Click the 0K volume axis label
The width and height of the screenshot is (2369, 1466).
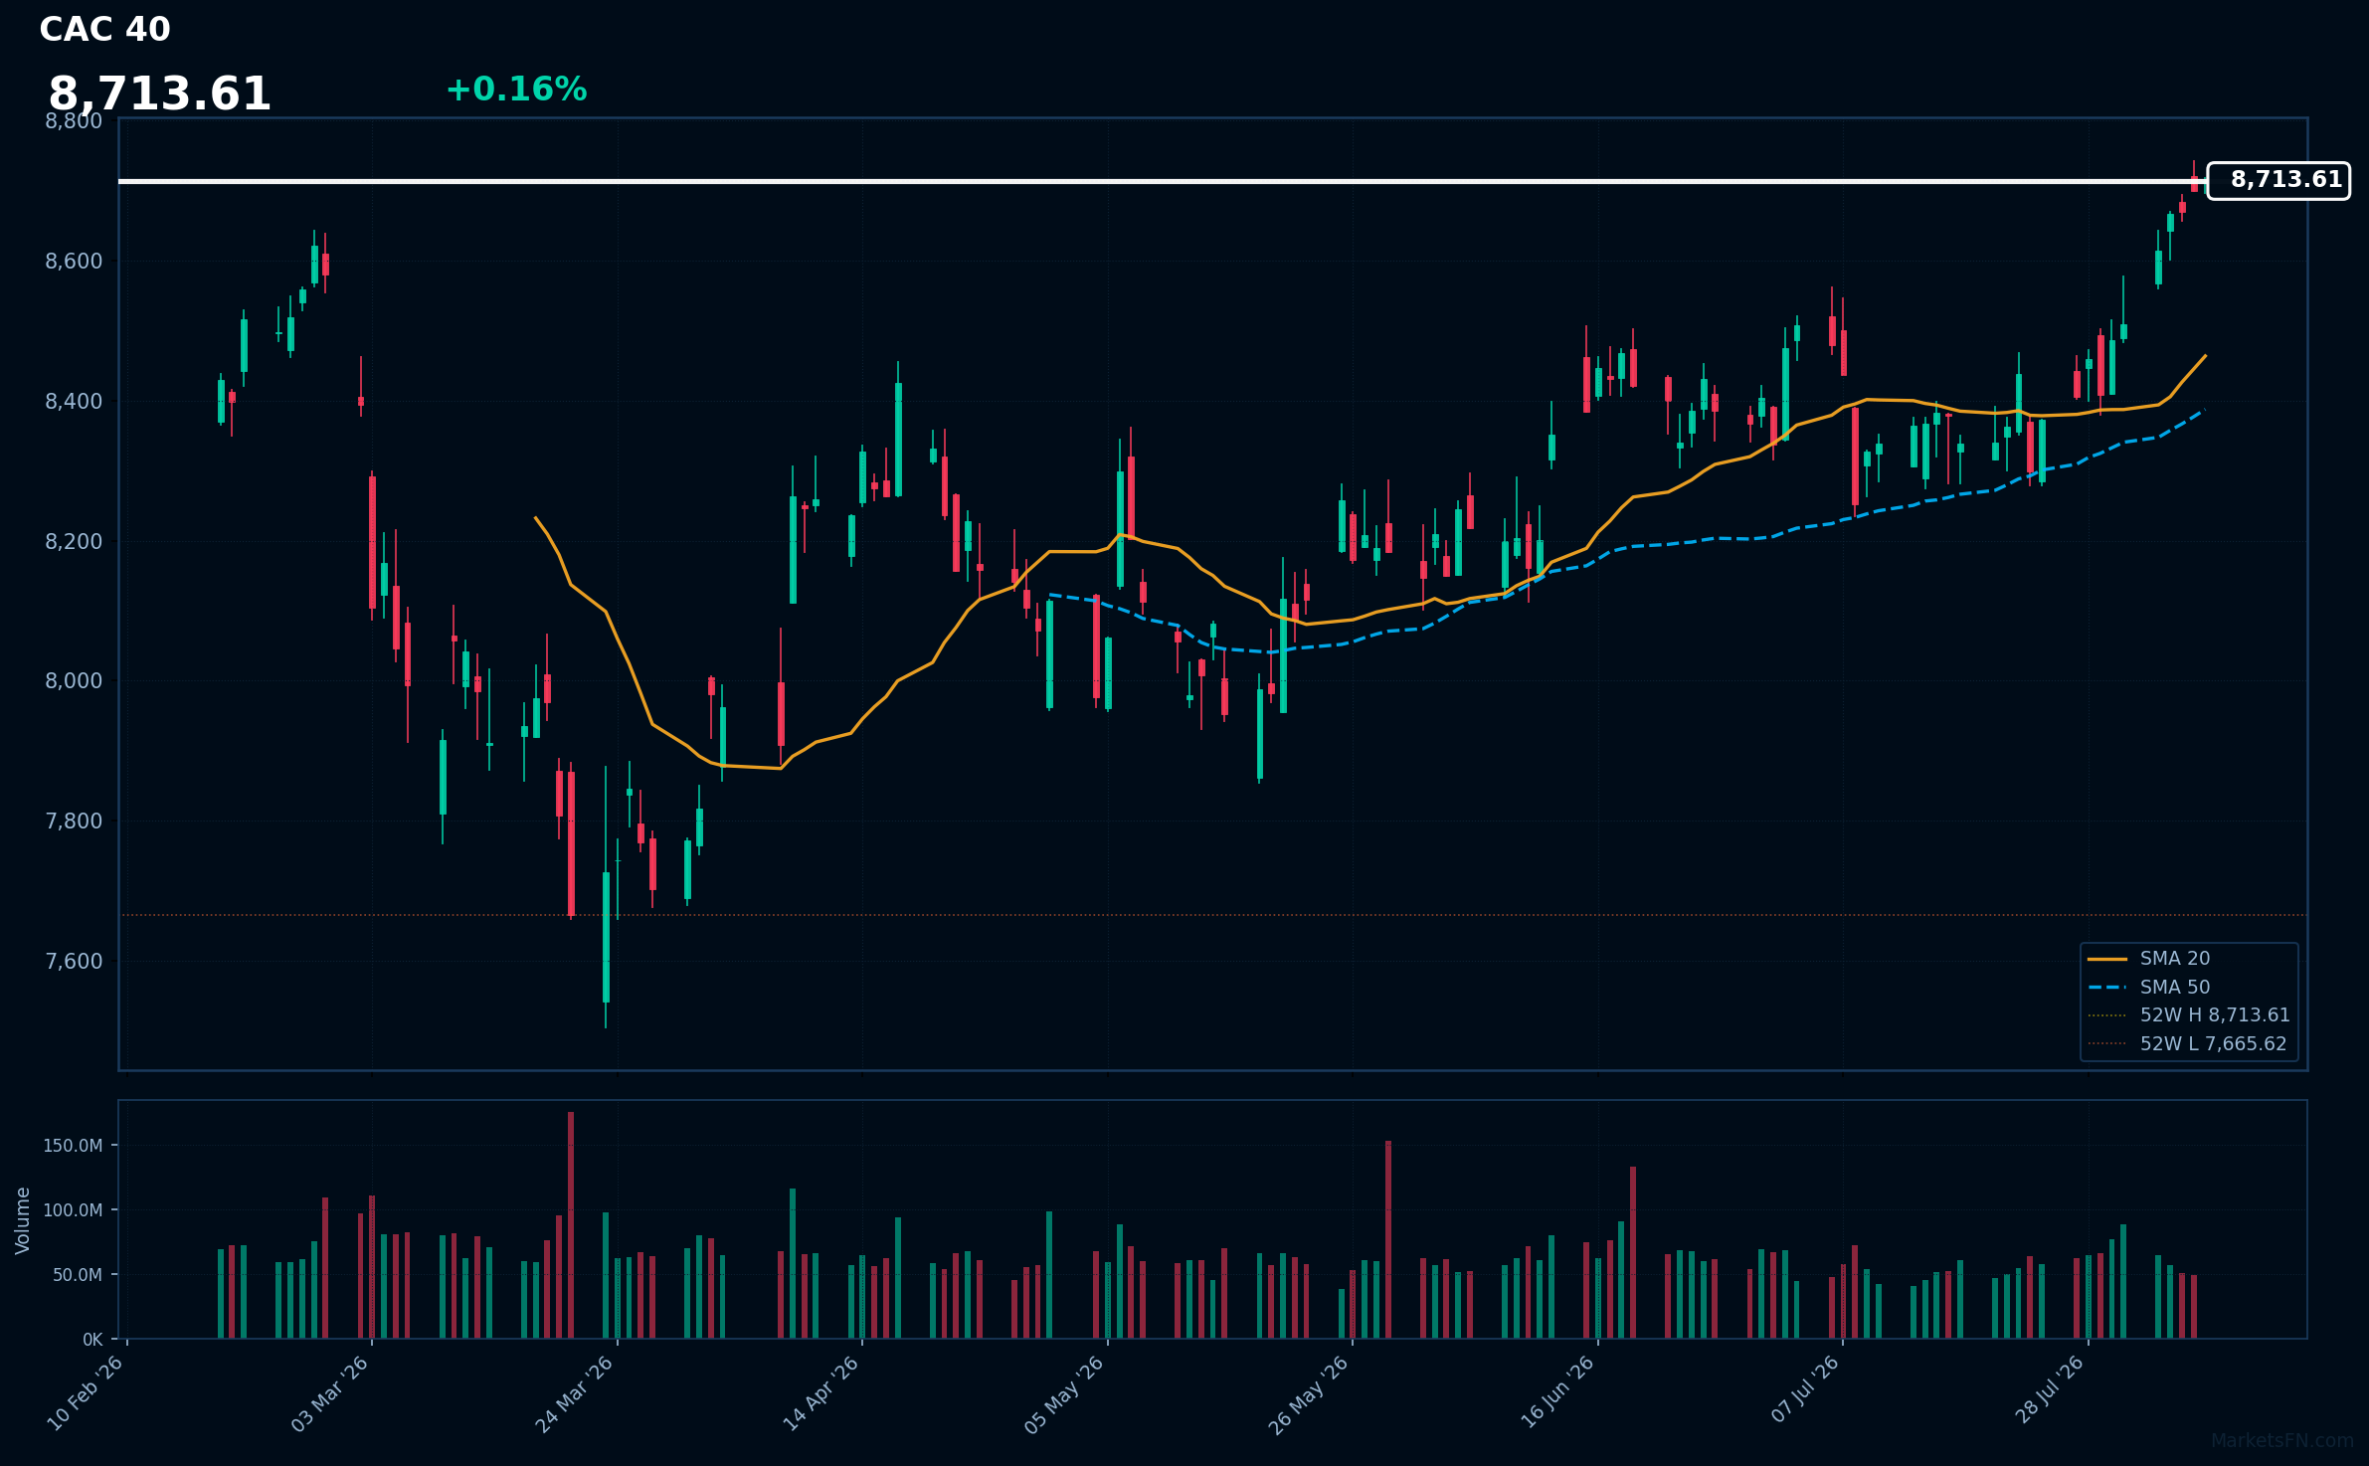(92, 1340)
